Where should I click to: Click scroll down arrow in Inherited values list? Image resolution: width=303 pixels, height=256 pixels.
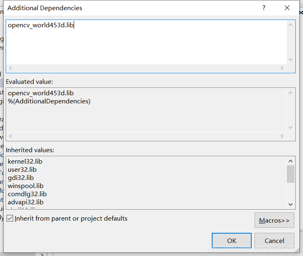click(290, 204)
